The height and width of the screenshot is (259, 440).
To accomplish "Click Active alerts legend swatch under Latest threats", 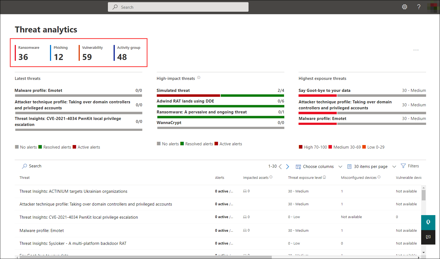I will point(74,147).
